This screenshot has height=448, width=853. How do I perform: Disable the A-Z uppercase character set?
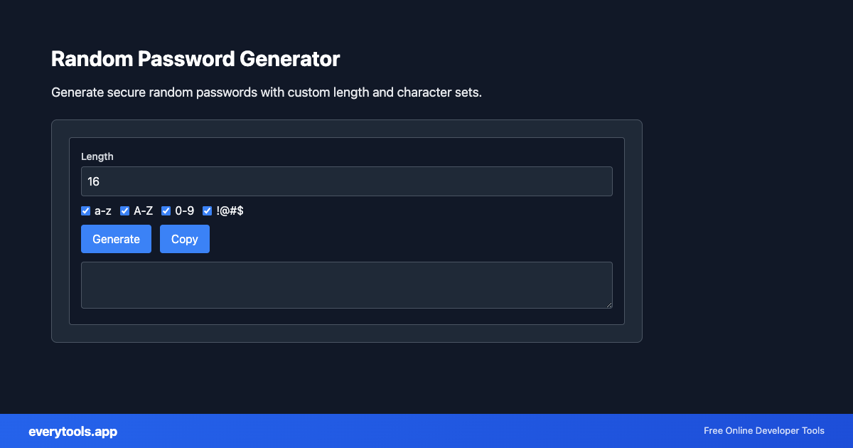(x=124, y=210)
